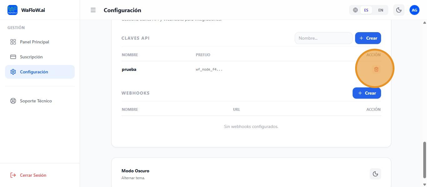Viewport: 427px width, 187px height.
Task: Create a new API key
Action: point(368,38)
